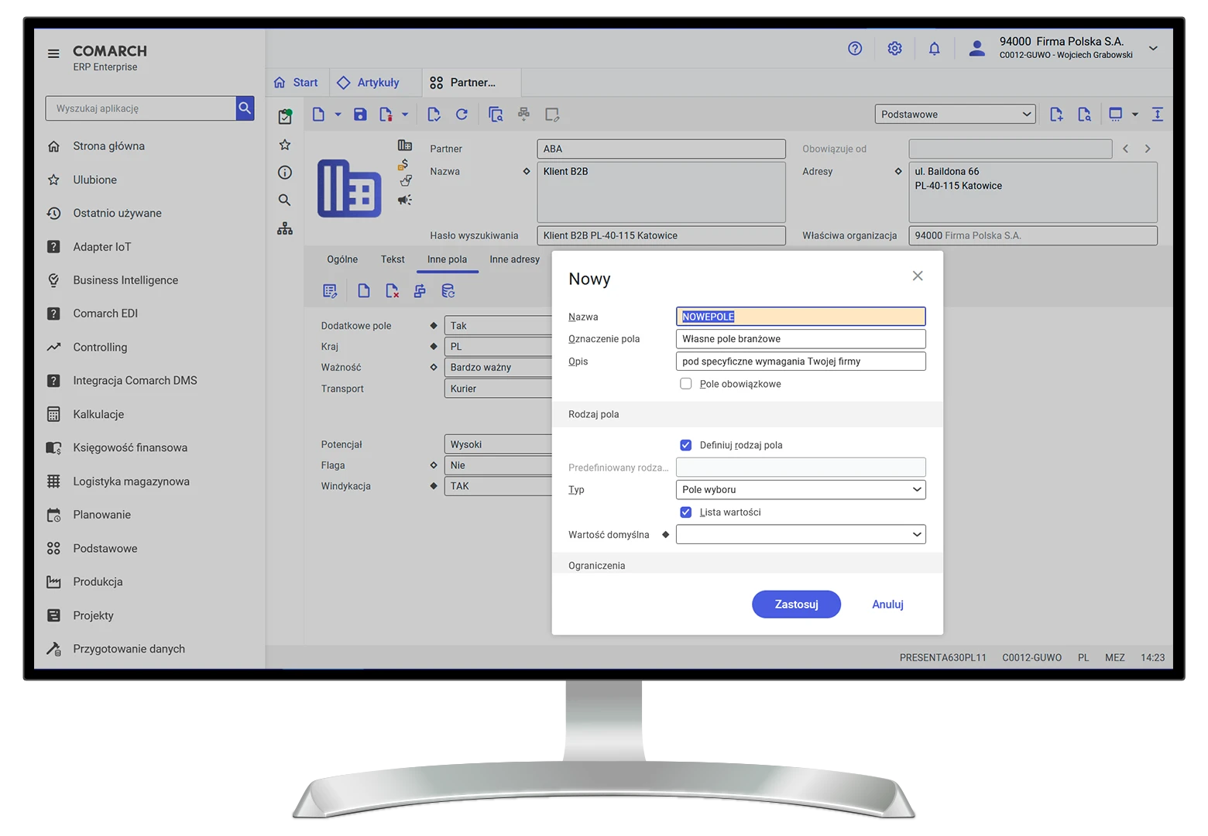1208x836 pixels.
Task: Click the field mapping icon under Inne pola
Action: pos(420,291)
